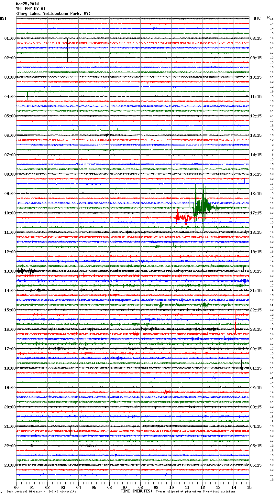Click the 11:15 UTC time label
This screenshot has height=496, width=275.
(x=256, y=97)
